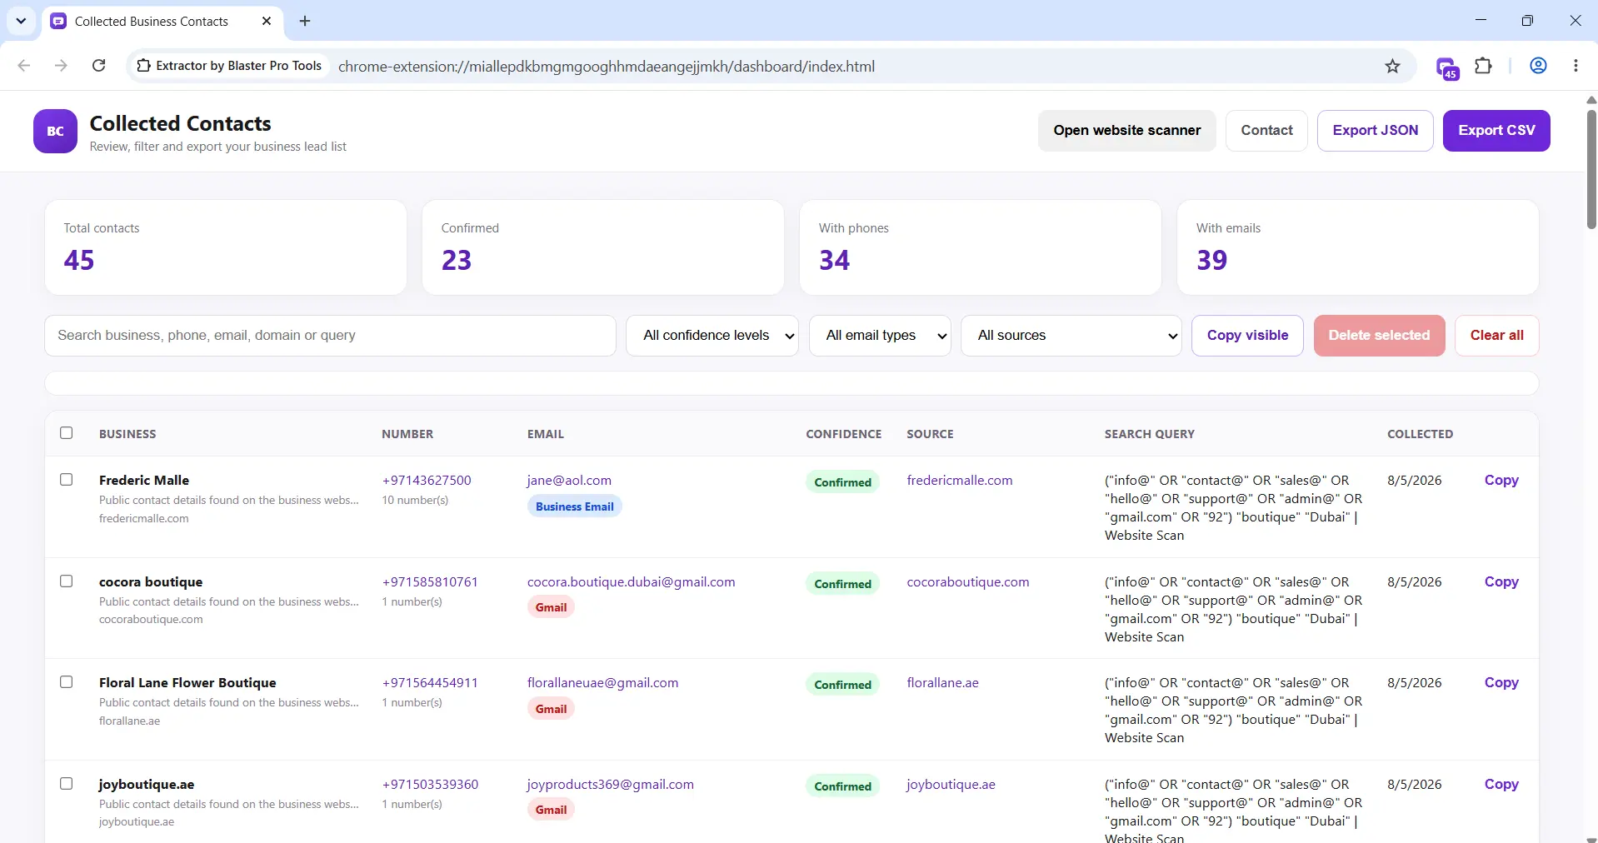Open the Chrome three-dot menu
The image size is (1598, 843).
(x=1576, y=66)
